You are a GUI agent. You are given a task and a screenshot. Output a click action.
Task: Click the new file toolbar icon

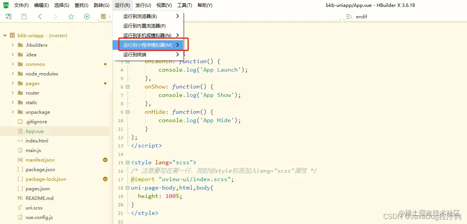tap(8, 16)
